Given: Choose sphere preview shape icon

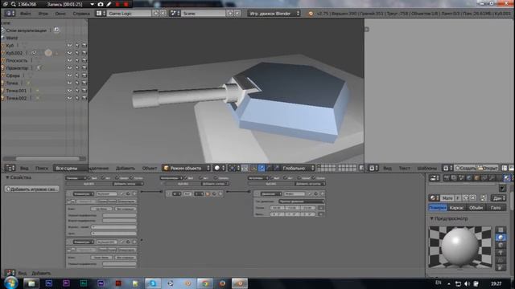Looking at the screenshot, I should [x=501, y=238].
